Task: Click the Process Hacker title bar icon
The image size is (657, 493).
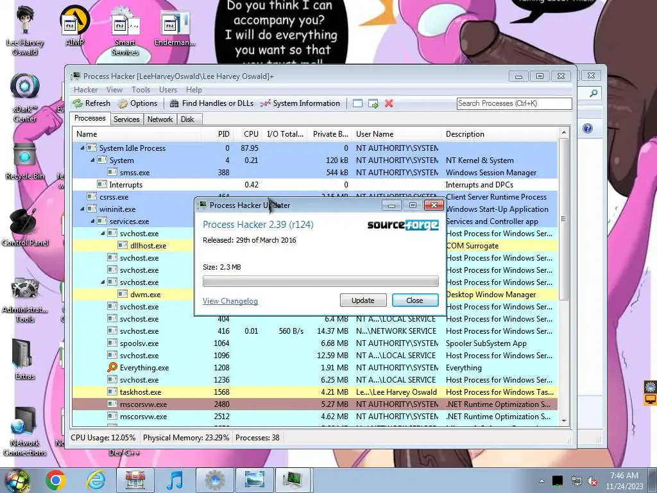Action: [76, 76]
